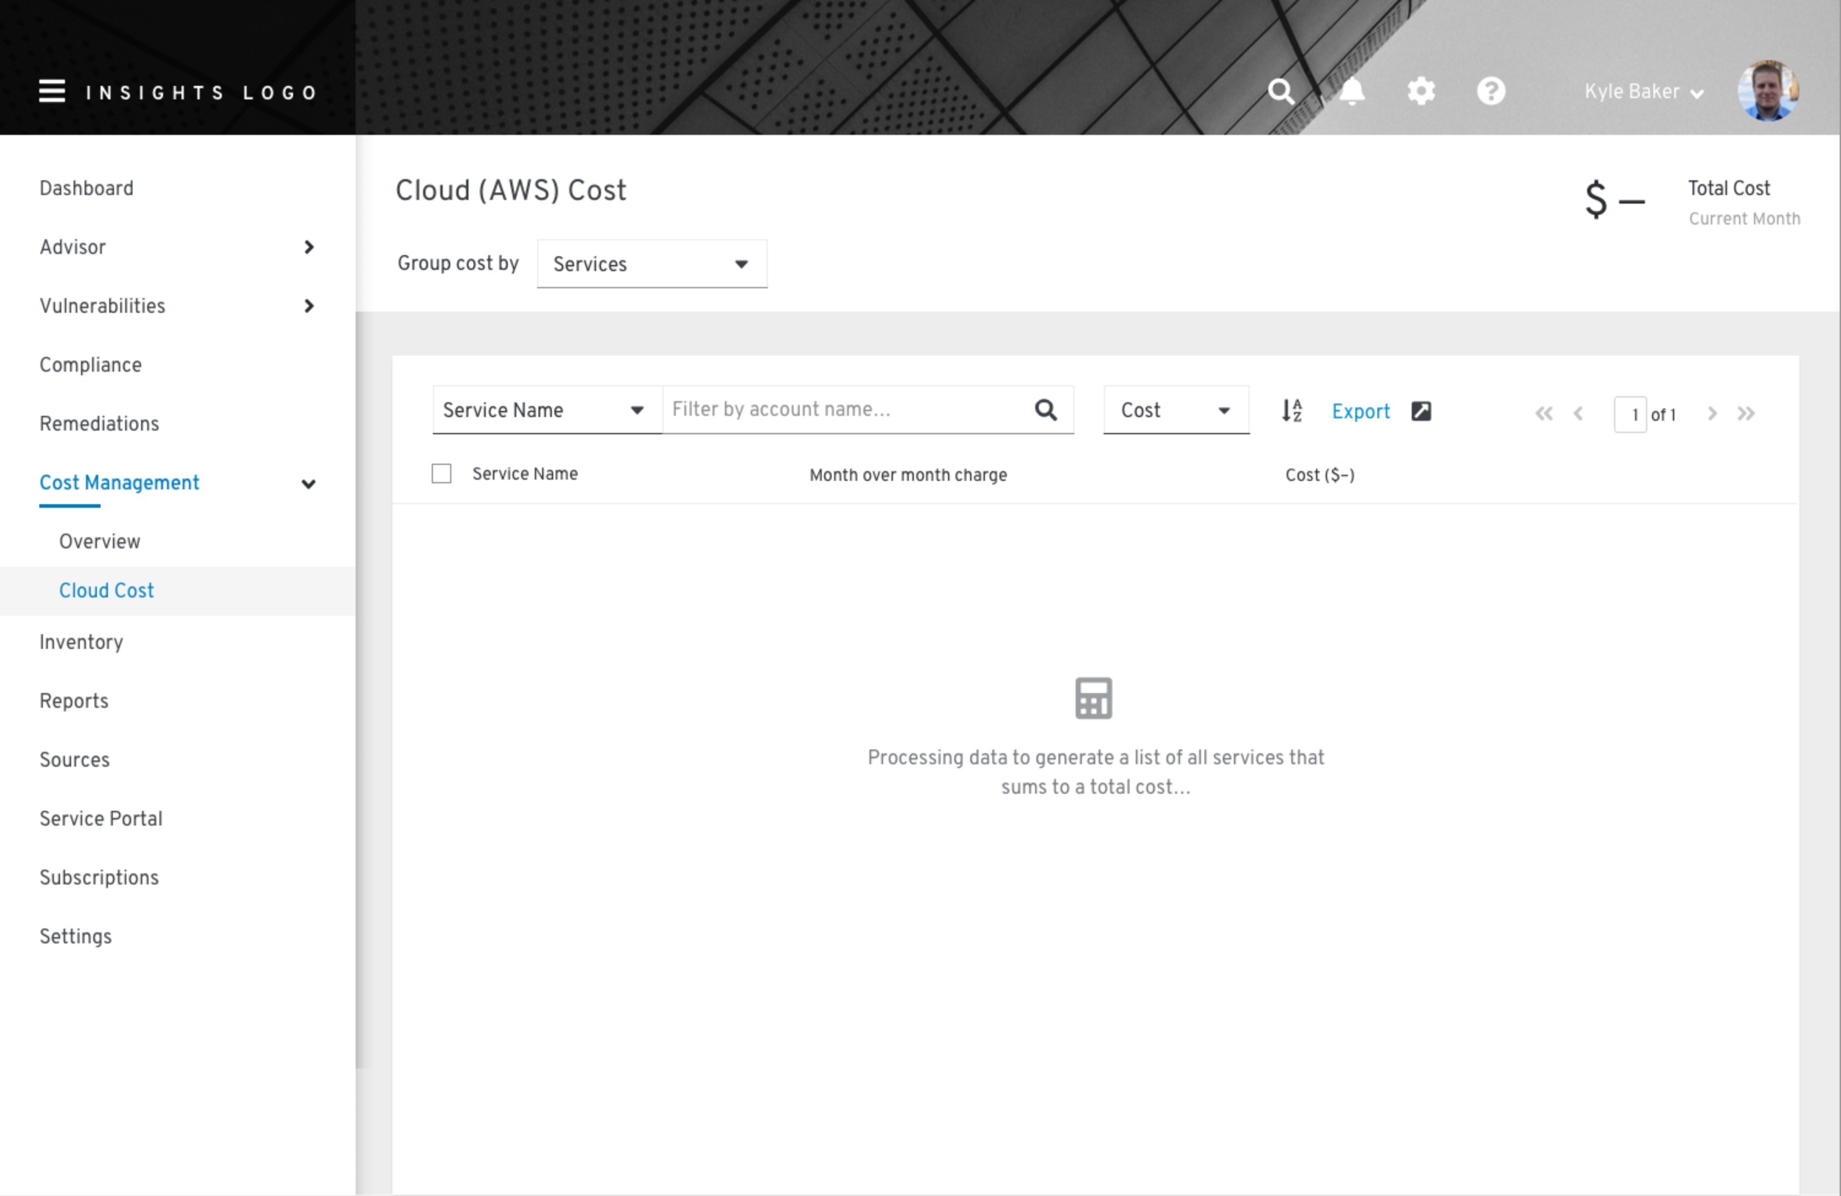Viewport: 1841px width, 1196px height.
Task: Navigate to Remediations
Action: tap(99, 423)
